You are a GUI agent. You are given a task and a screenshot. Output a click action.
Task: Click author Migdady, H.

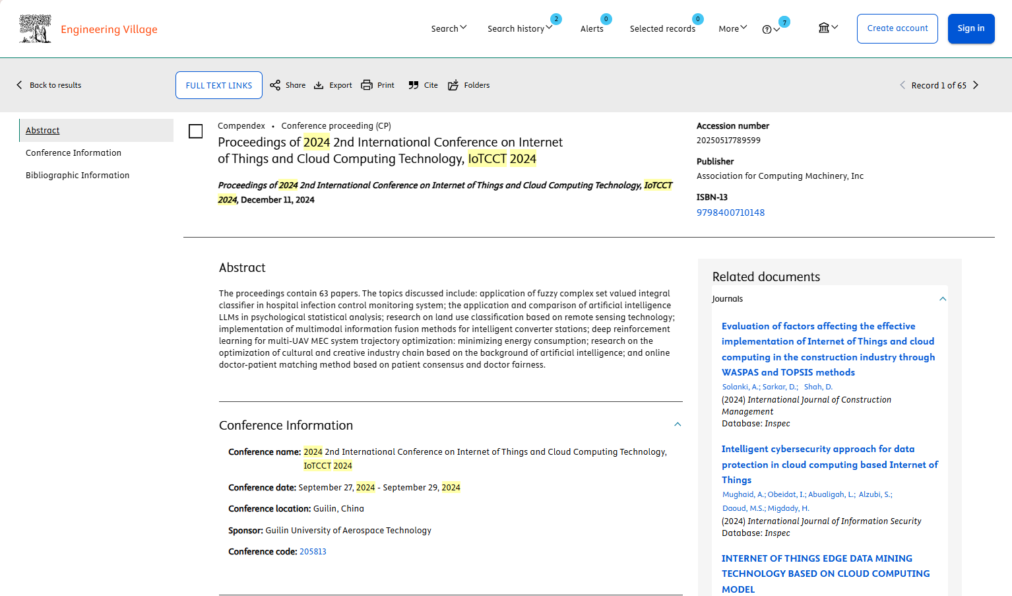click(788, 509)
